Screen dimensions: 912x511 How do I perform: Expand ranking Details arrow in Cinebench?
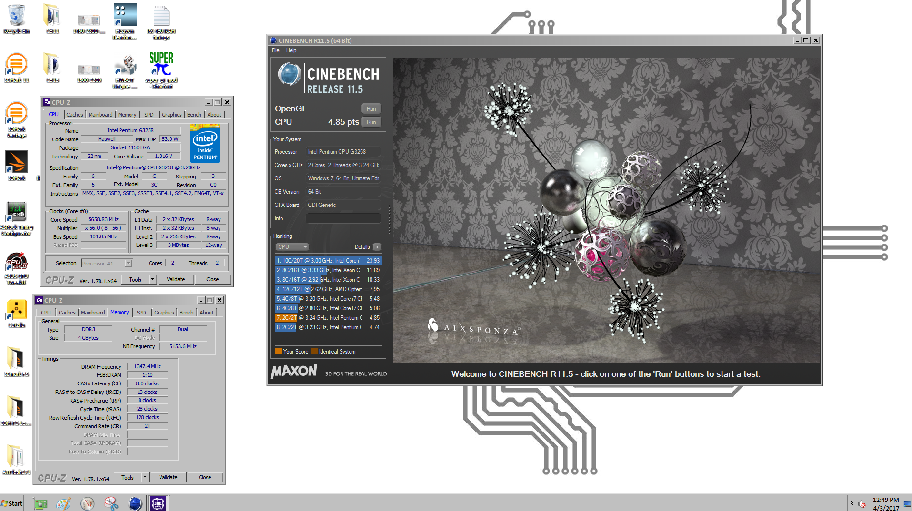coord(377,247)
